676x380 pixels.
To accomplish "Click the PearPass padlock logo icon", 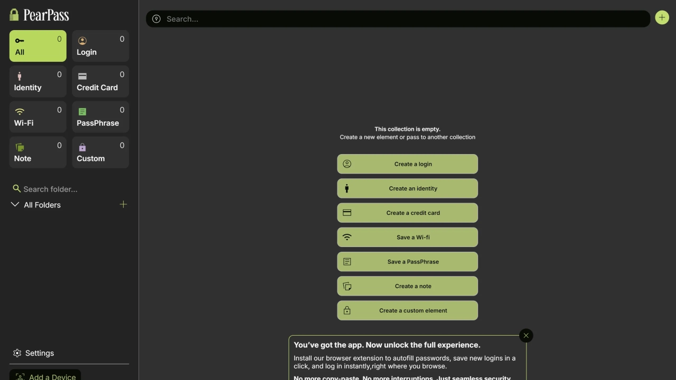I will click(14, 15).
